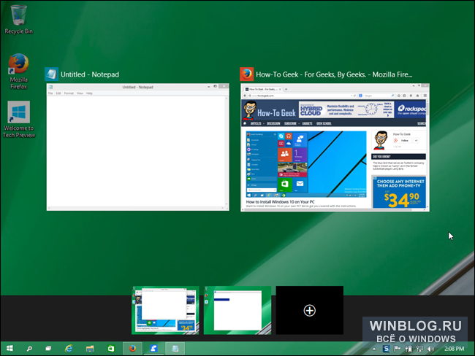Screen dimensions: 475x356
Task: Switch to Firefox taskbar button
Action: click(132, 349)
